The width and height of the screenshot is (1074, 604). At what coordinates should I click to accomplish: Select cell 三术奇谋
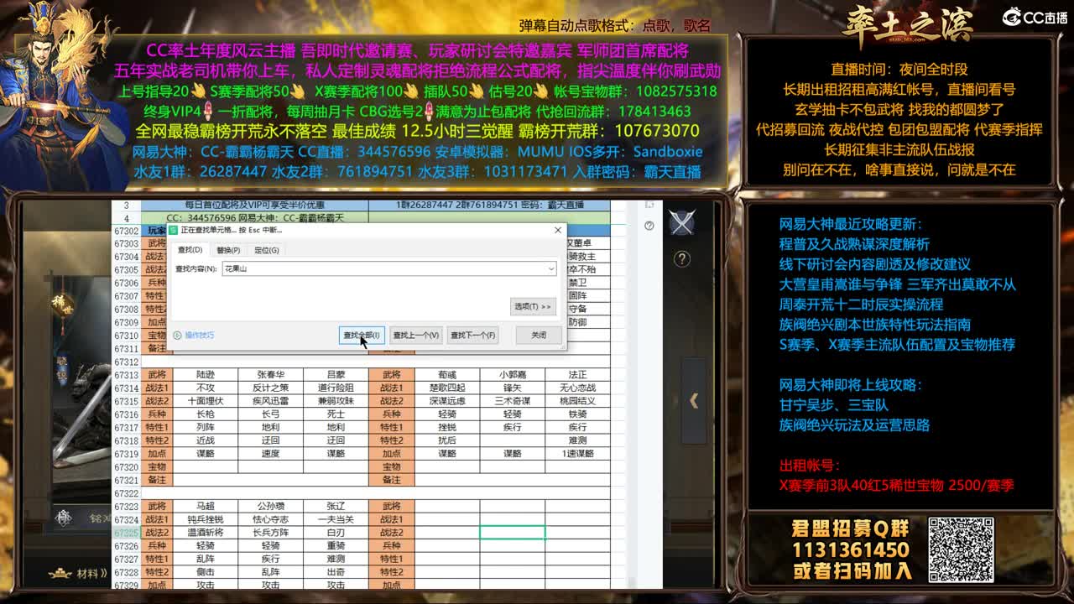[513, 401]
